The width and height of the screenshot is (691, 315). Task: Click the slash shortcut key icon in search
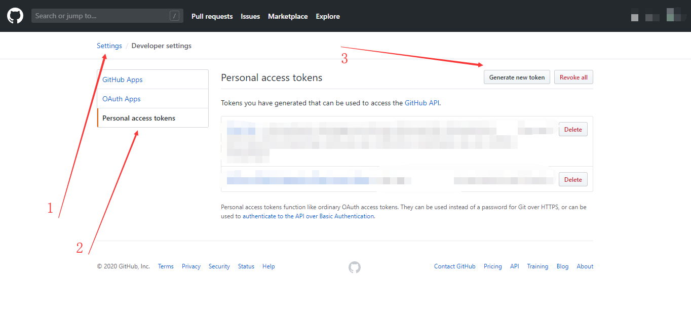click(x=174, y=16)
